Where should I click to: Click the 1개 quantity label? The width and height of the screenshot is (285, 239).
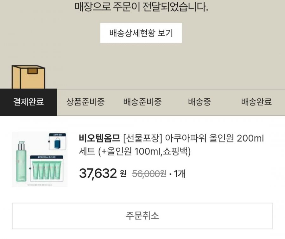(180, 174)
